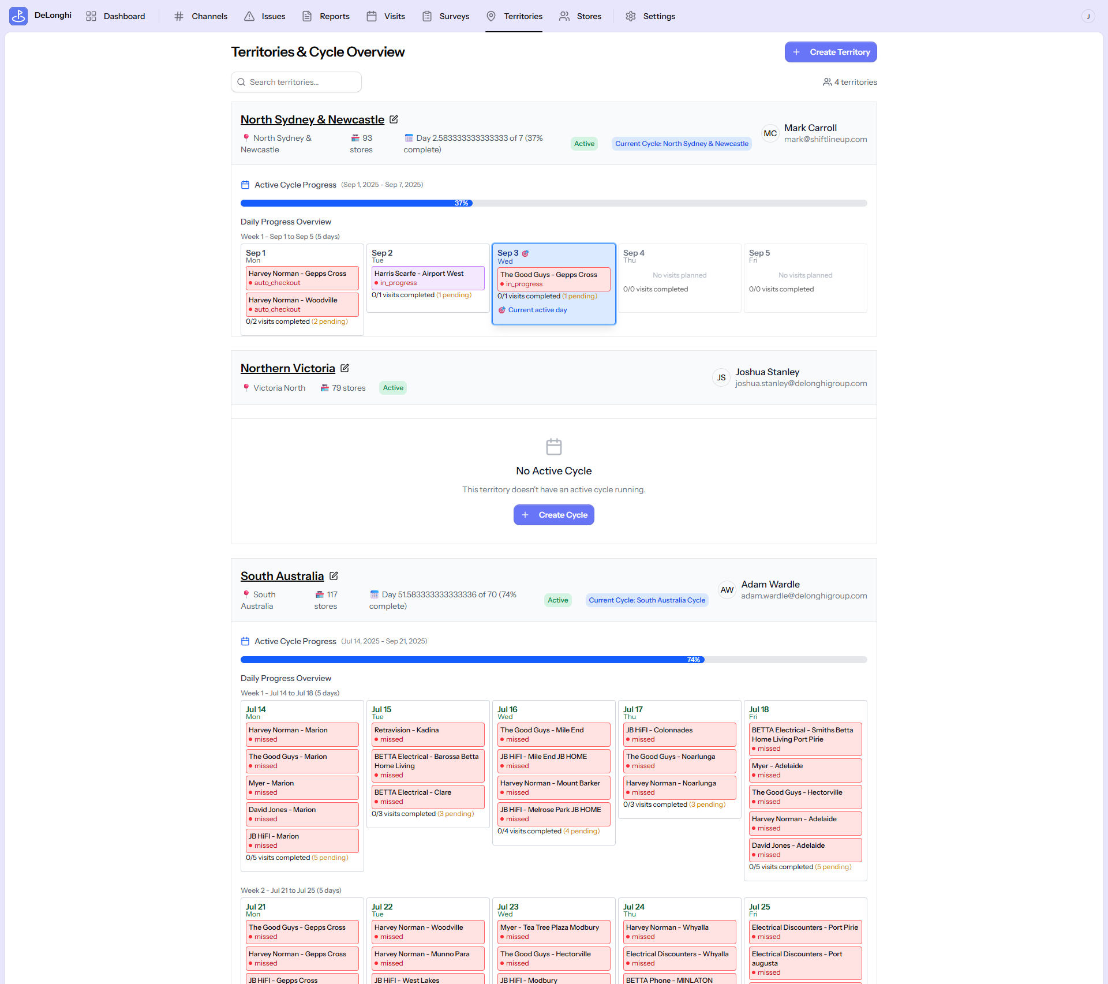Click the Reports document icon
Screen dimensions: 1108x984
click(x=307, y=16)
